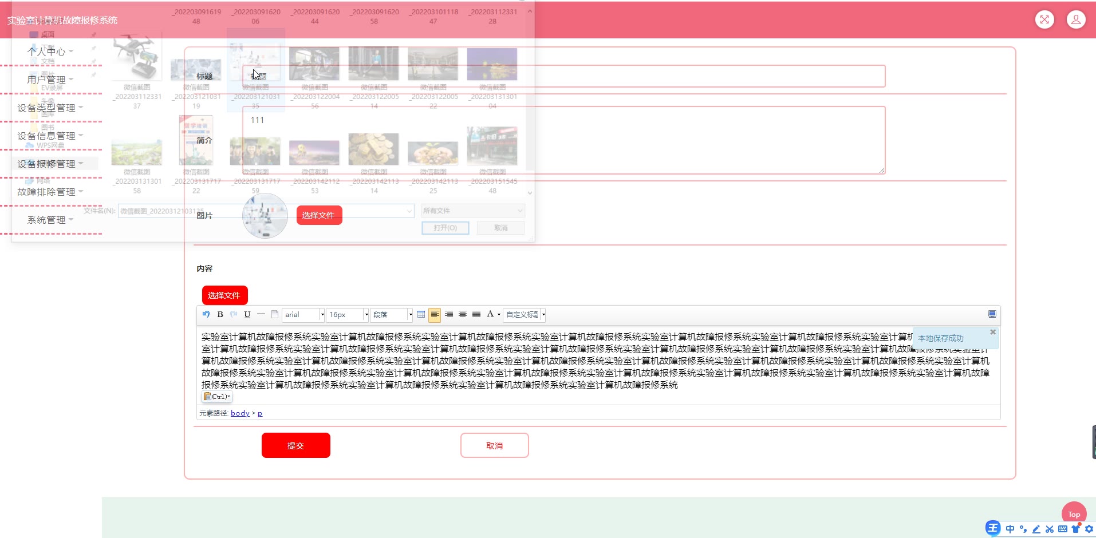Click the faded 取消 in the file dialog
This screenshot has height=538, width=1096.
pyautogui.click(x=501, y=228)
